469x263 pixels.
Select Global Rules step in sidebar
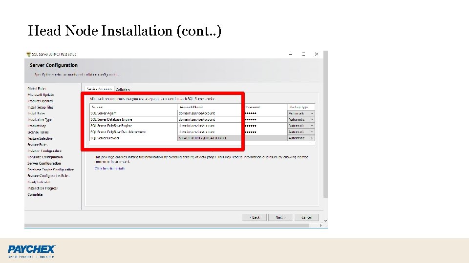tap(37, 89)
